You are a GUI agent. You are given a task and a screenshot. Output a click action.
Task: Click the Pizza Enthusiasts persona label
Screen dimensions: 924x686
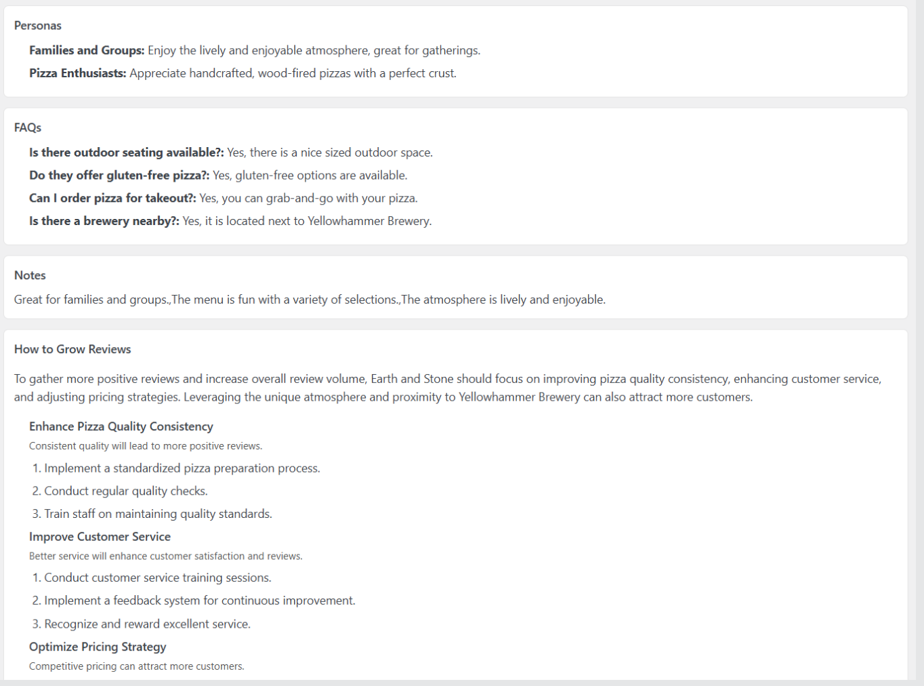[77, 73]
